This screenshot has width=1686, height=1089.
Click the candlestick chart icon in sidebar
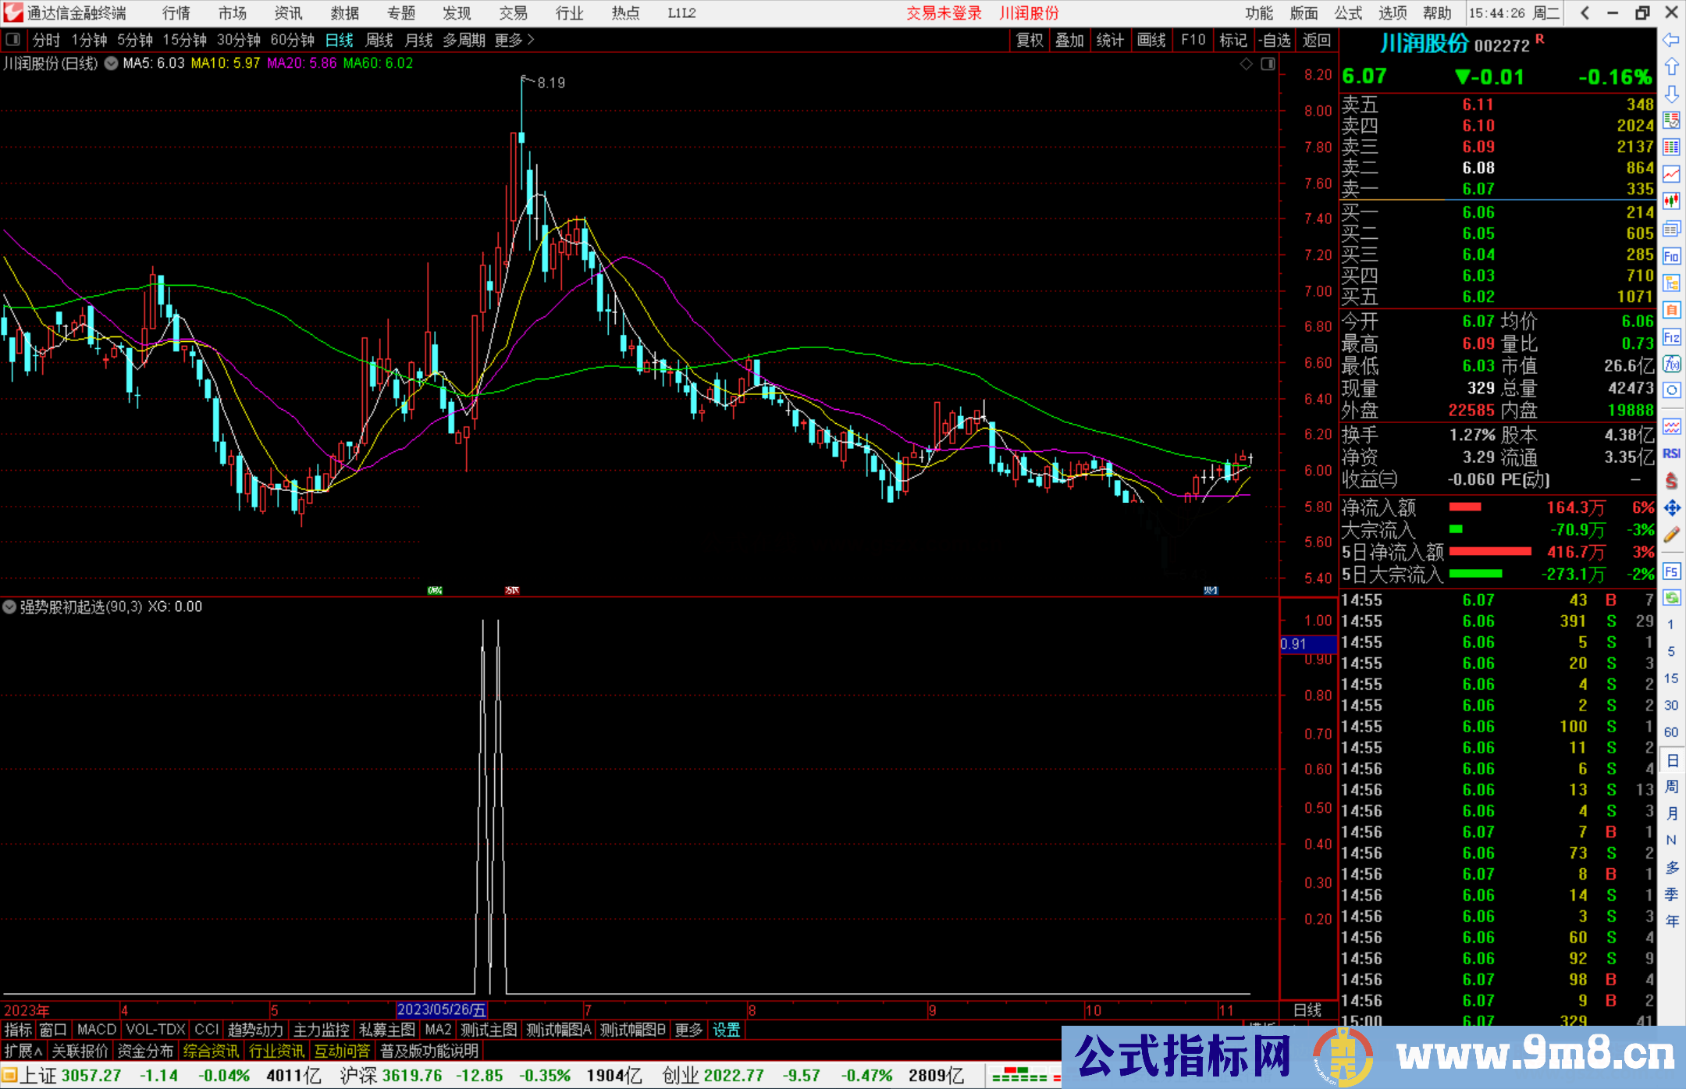(x=1670, y=201)
